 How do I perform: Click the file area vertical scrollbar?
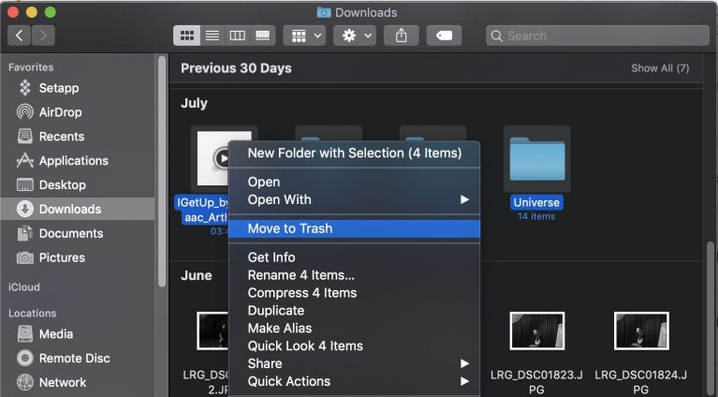tap(711, 319)
